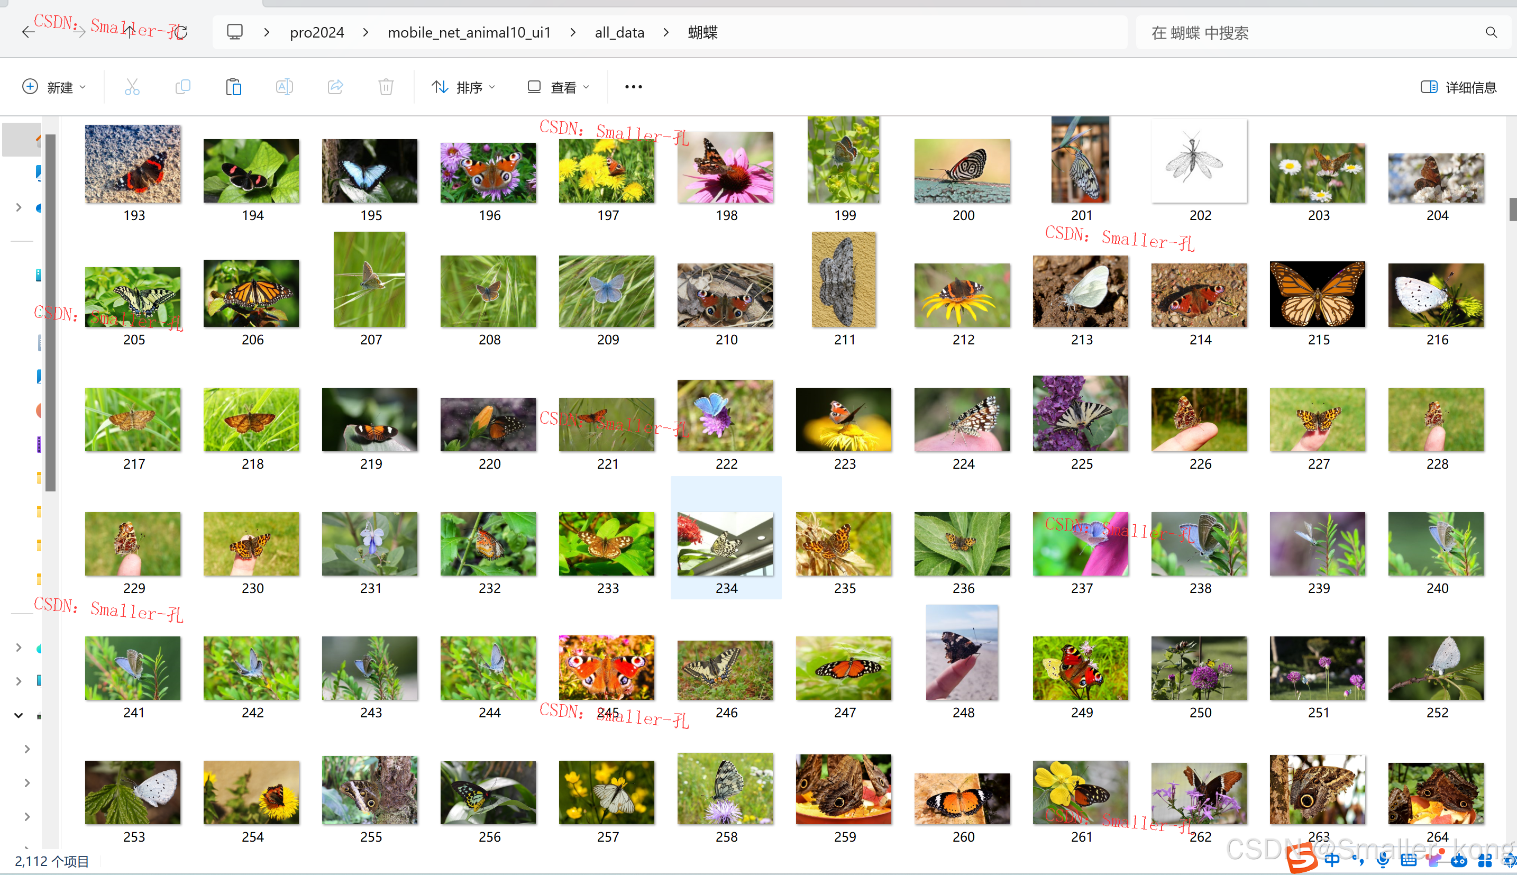Select image thumbnail 211
This screenshot has width=1517, height=875.
pyautogui.click(x=844, y=279)
